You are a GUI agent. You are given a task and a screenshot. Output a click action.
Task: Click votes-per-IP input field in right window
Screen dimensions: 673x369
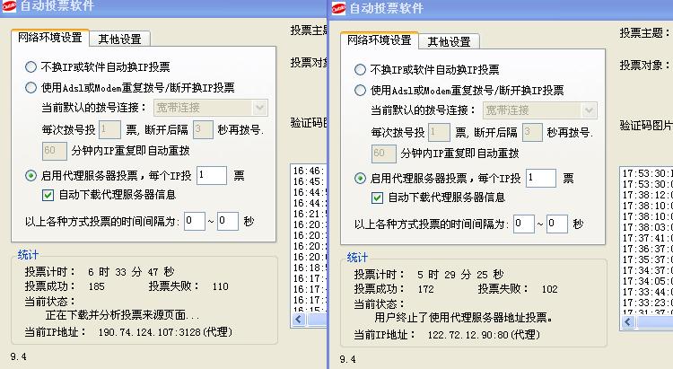pos(541,179)
